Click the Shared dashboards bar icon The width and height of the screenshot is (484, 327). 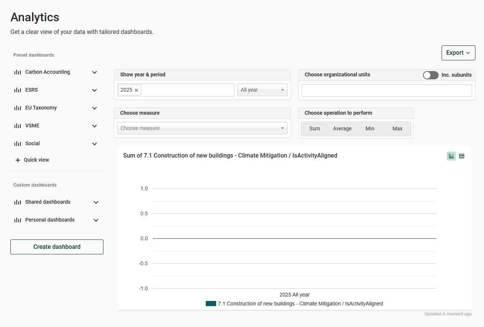(17, 202)
